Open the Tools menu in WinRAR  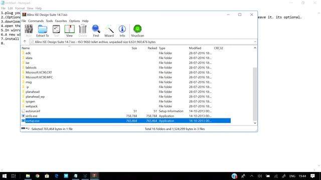click(49, 21)
